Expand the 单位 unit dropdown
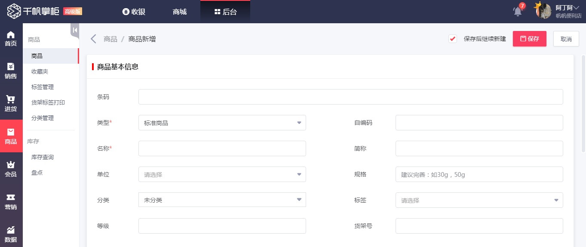This screenshot has height=247, width=586. click(222, 174)
